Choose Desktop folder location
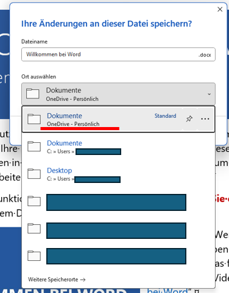 118,174
